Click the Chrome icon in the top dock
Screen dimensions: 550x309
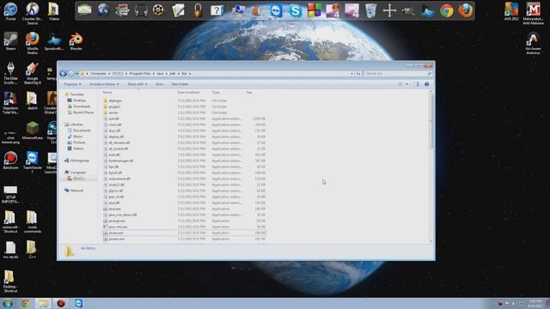coord(447,10)
